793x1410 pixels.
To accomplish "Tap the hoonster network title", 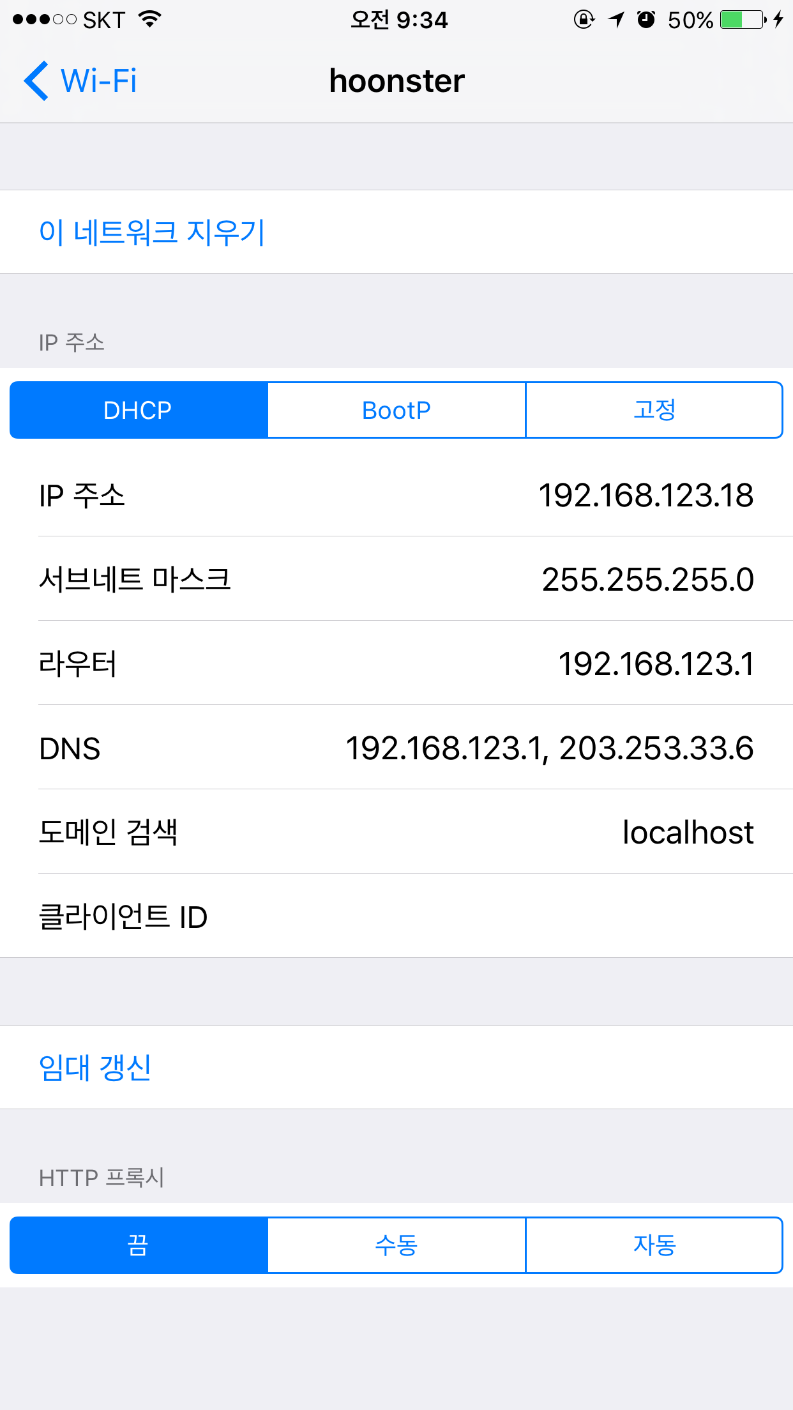I will tap(396, 81).
